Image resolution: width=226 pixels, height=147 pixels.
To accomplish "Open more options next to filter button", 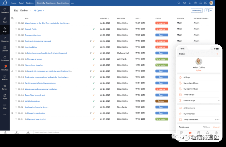I will (211, 10).
